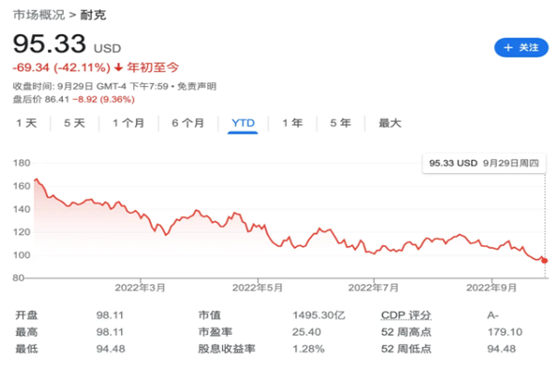555x370 pixels.
Task: Choose the 1 年 range tab
Action: tap(292, 123)
